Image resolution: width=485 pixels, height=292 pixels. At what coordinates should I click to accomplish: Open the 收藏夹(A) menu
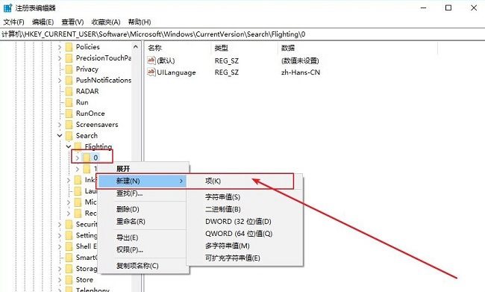pyautogui.click(x=106, y=22)
